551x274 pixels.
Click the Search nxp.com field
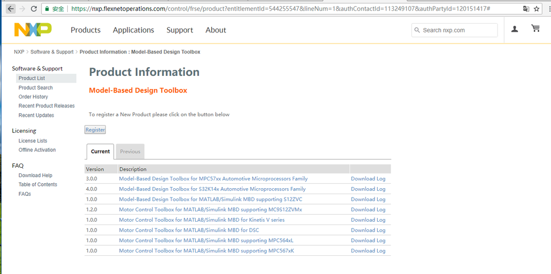[x=454, y=30]
